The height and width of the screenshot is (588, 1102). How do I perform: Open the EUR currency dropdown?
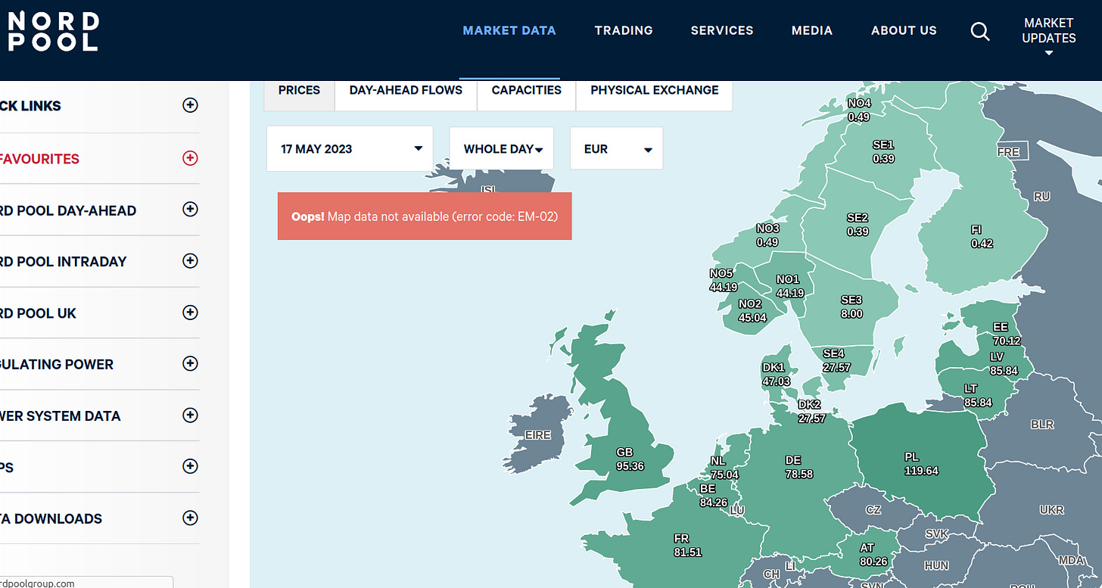pyautogui.click(x=617, y=148)
